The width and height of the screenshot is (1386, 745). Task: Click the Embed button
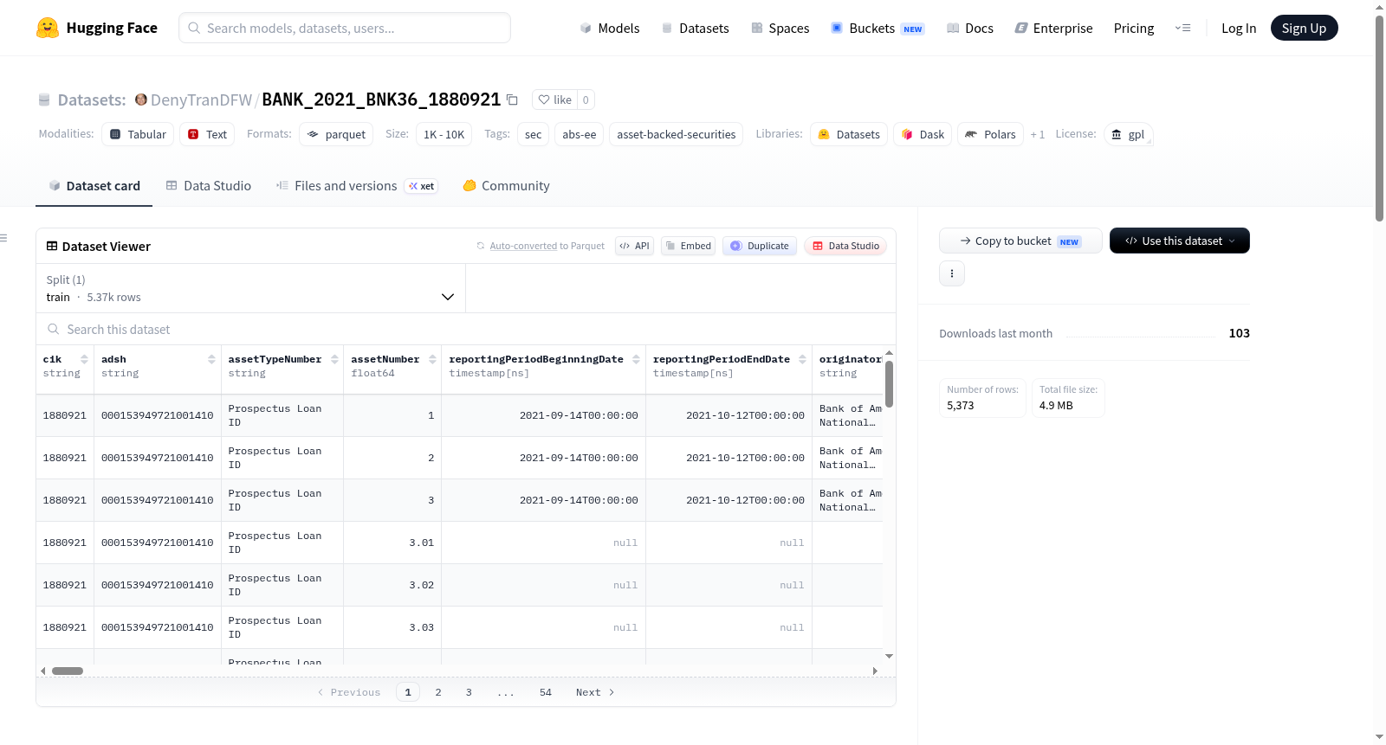pos(689,246)
